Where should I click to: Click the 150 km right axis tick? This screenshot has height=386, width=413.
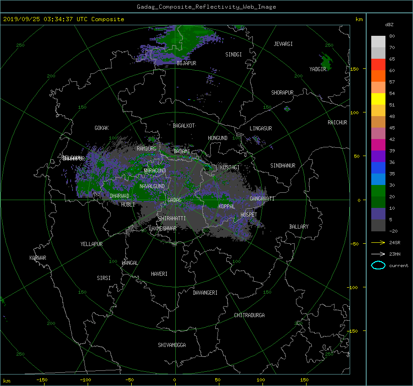(x=355, y=69)
